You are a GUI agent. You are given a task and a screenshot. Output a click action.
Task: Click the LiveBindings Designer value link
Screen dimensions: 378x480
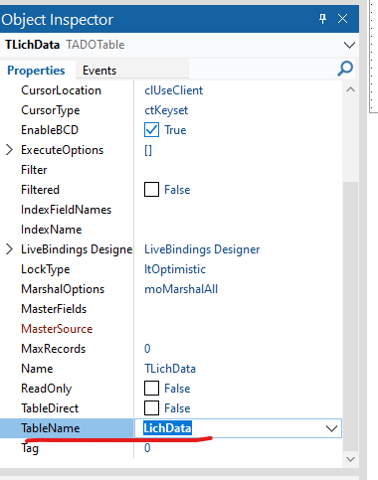[202, 249]
